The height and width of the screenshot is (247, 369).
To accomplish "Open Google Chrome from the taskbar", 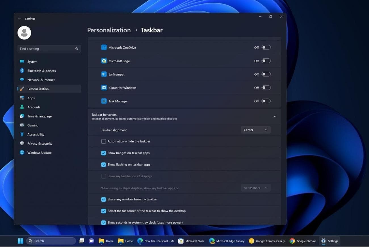I will coord(303,241).
